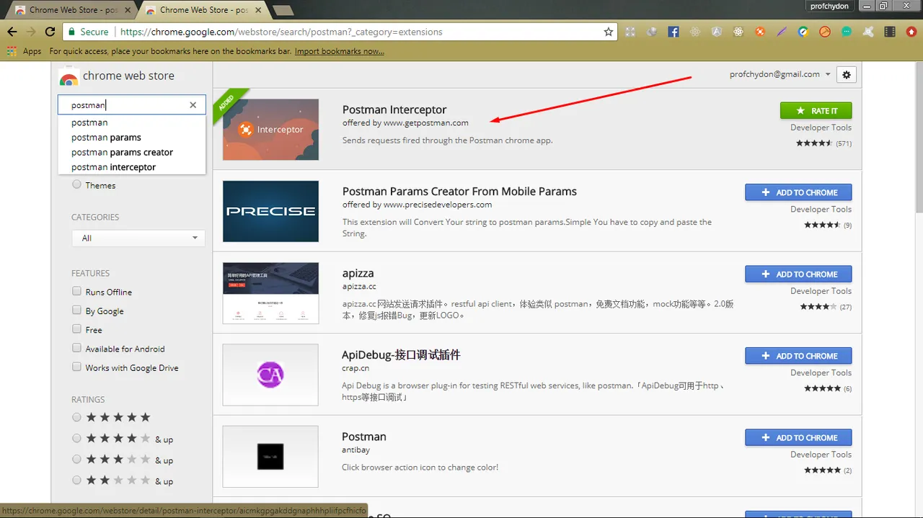This screenshot has width=923, height=518.
Task: Bookmark this page with the star icon
Action: point(609,32)
